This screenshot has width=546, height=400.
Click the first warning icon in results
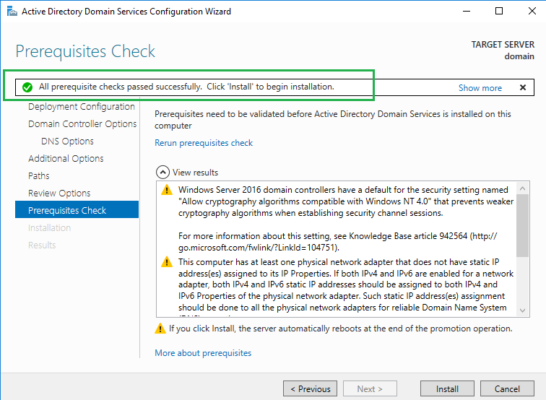[x=166, y=191]
